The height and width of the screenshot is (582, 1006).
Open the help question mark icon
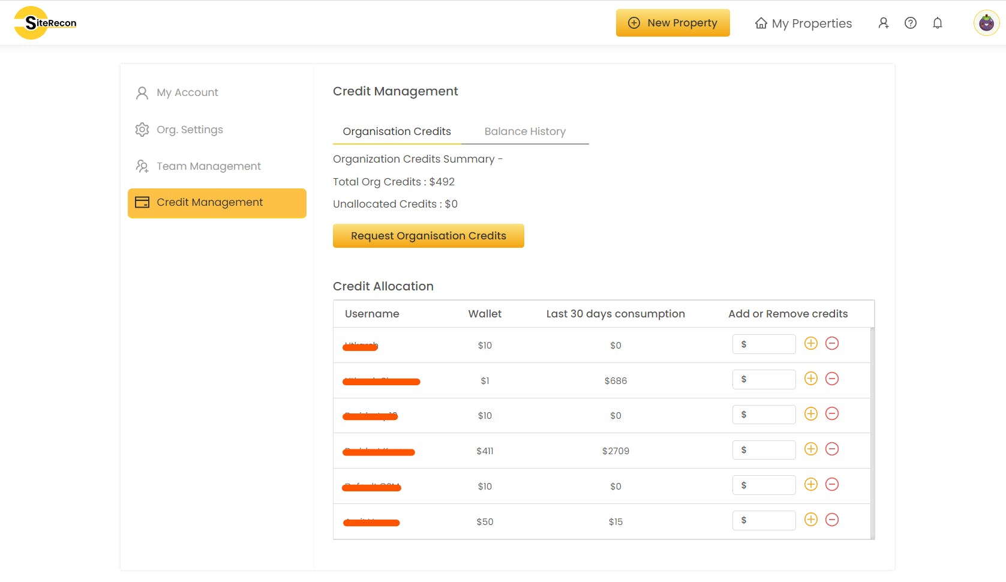pyautogui.click(x=910, y=23)
